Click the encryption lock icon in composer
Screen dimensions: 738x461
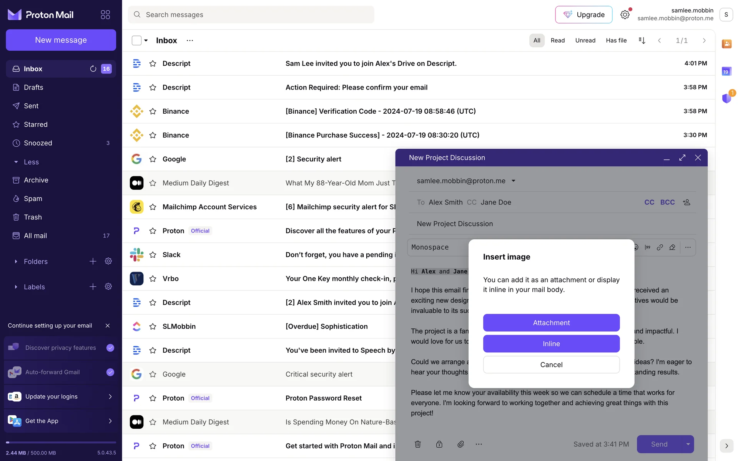click(x=439, y=444)
